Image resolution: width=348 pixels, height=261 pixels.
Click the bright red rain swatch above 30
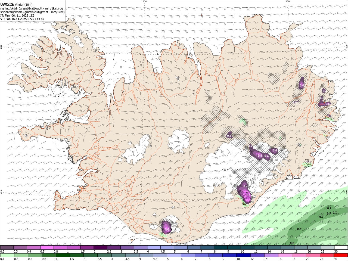[x=341, y=255]
